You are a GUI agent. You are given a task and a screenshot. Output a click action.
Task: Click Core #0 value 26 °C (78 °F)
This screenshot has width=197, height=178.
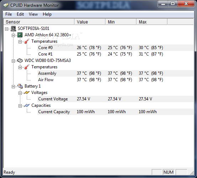coord(89,48)
